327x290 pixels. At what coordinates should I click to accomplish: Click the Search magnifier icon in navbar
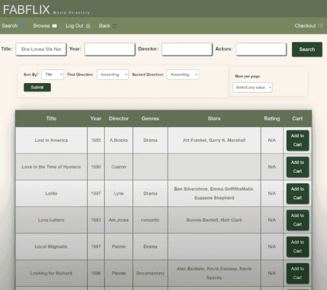(x=22, y=26)
